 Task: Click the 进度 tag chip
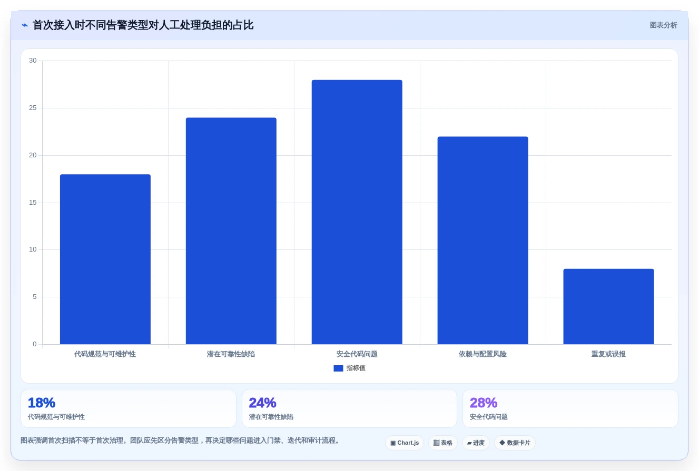point(476,443)
